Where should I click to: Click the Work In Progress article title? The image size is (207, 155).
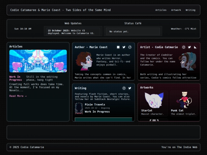(16, 78)
